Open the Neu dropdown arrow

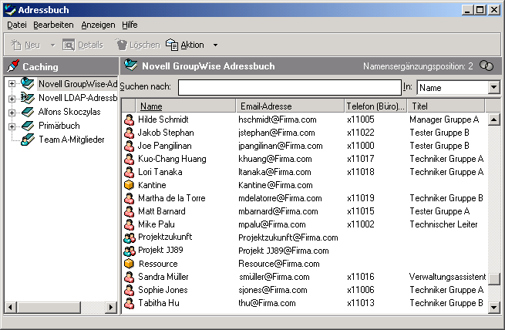click(53, 45)
